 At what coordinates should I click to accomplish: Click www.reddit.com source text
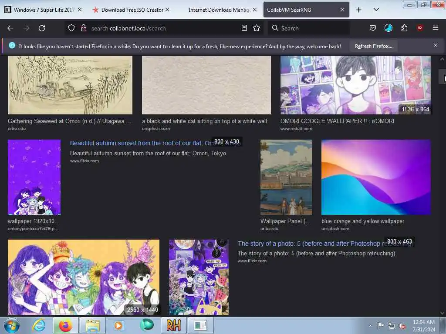(x=296, y=129)
